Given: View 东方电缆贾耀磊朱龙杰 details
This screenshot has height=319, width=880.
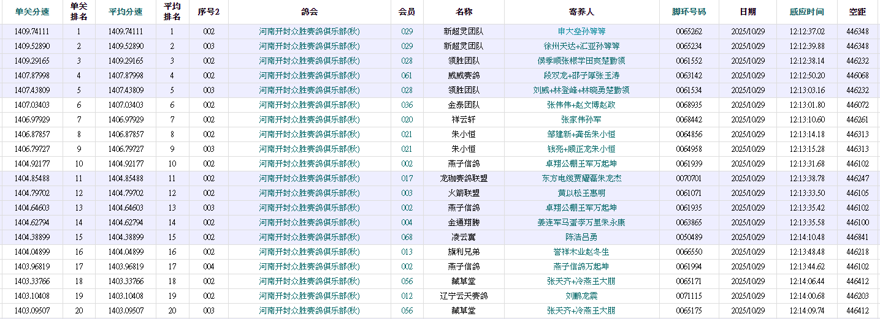Looking at the screenshot, I should click(581, 178).
